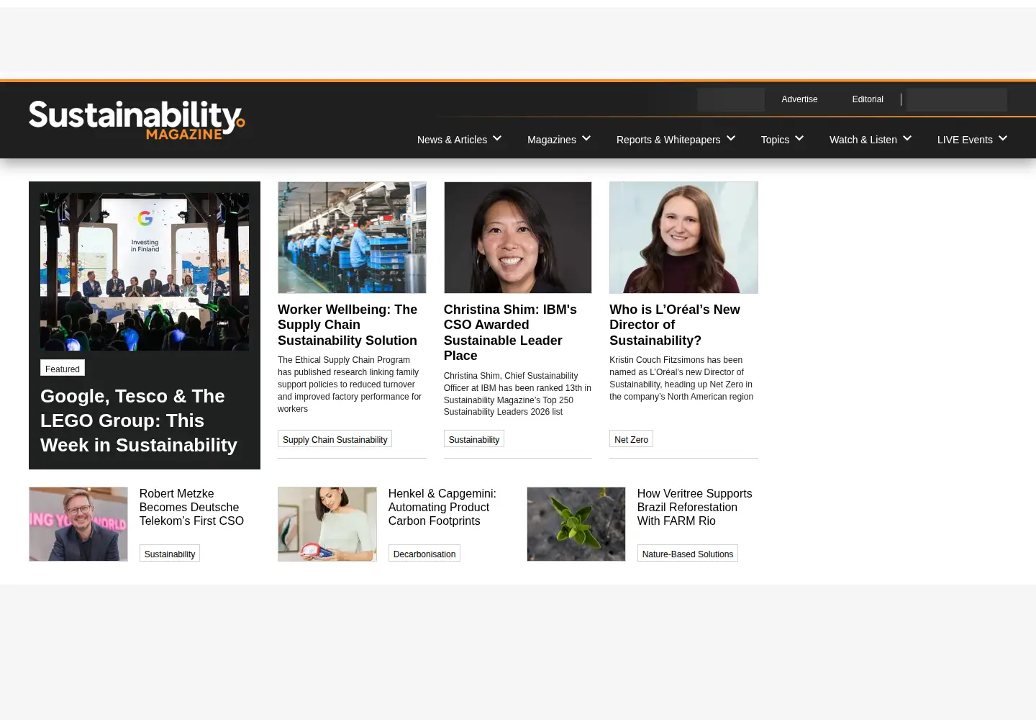The width and height of the screenshot is (1036, 720).
Task: Open the Magazines menu item
Action: click(x=552, y=140)
